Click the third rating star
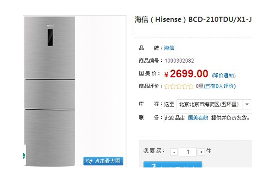Viewport: 275px width, 183px height. click(x=179, y=86)
